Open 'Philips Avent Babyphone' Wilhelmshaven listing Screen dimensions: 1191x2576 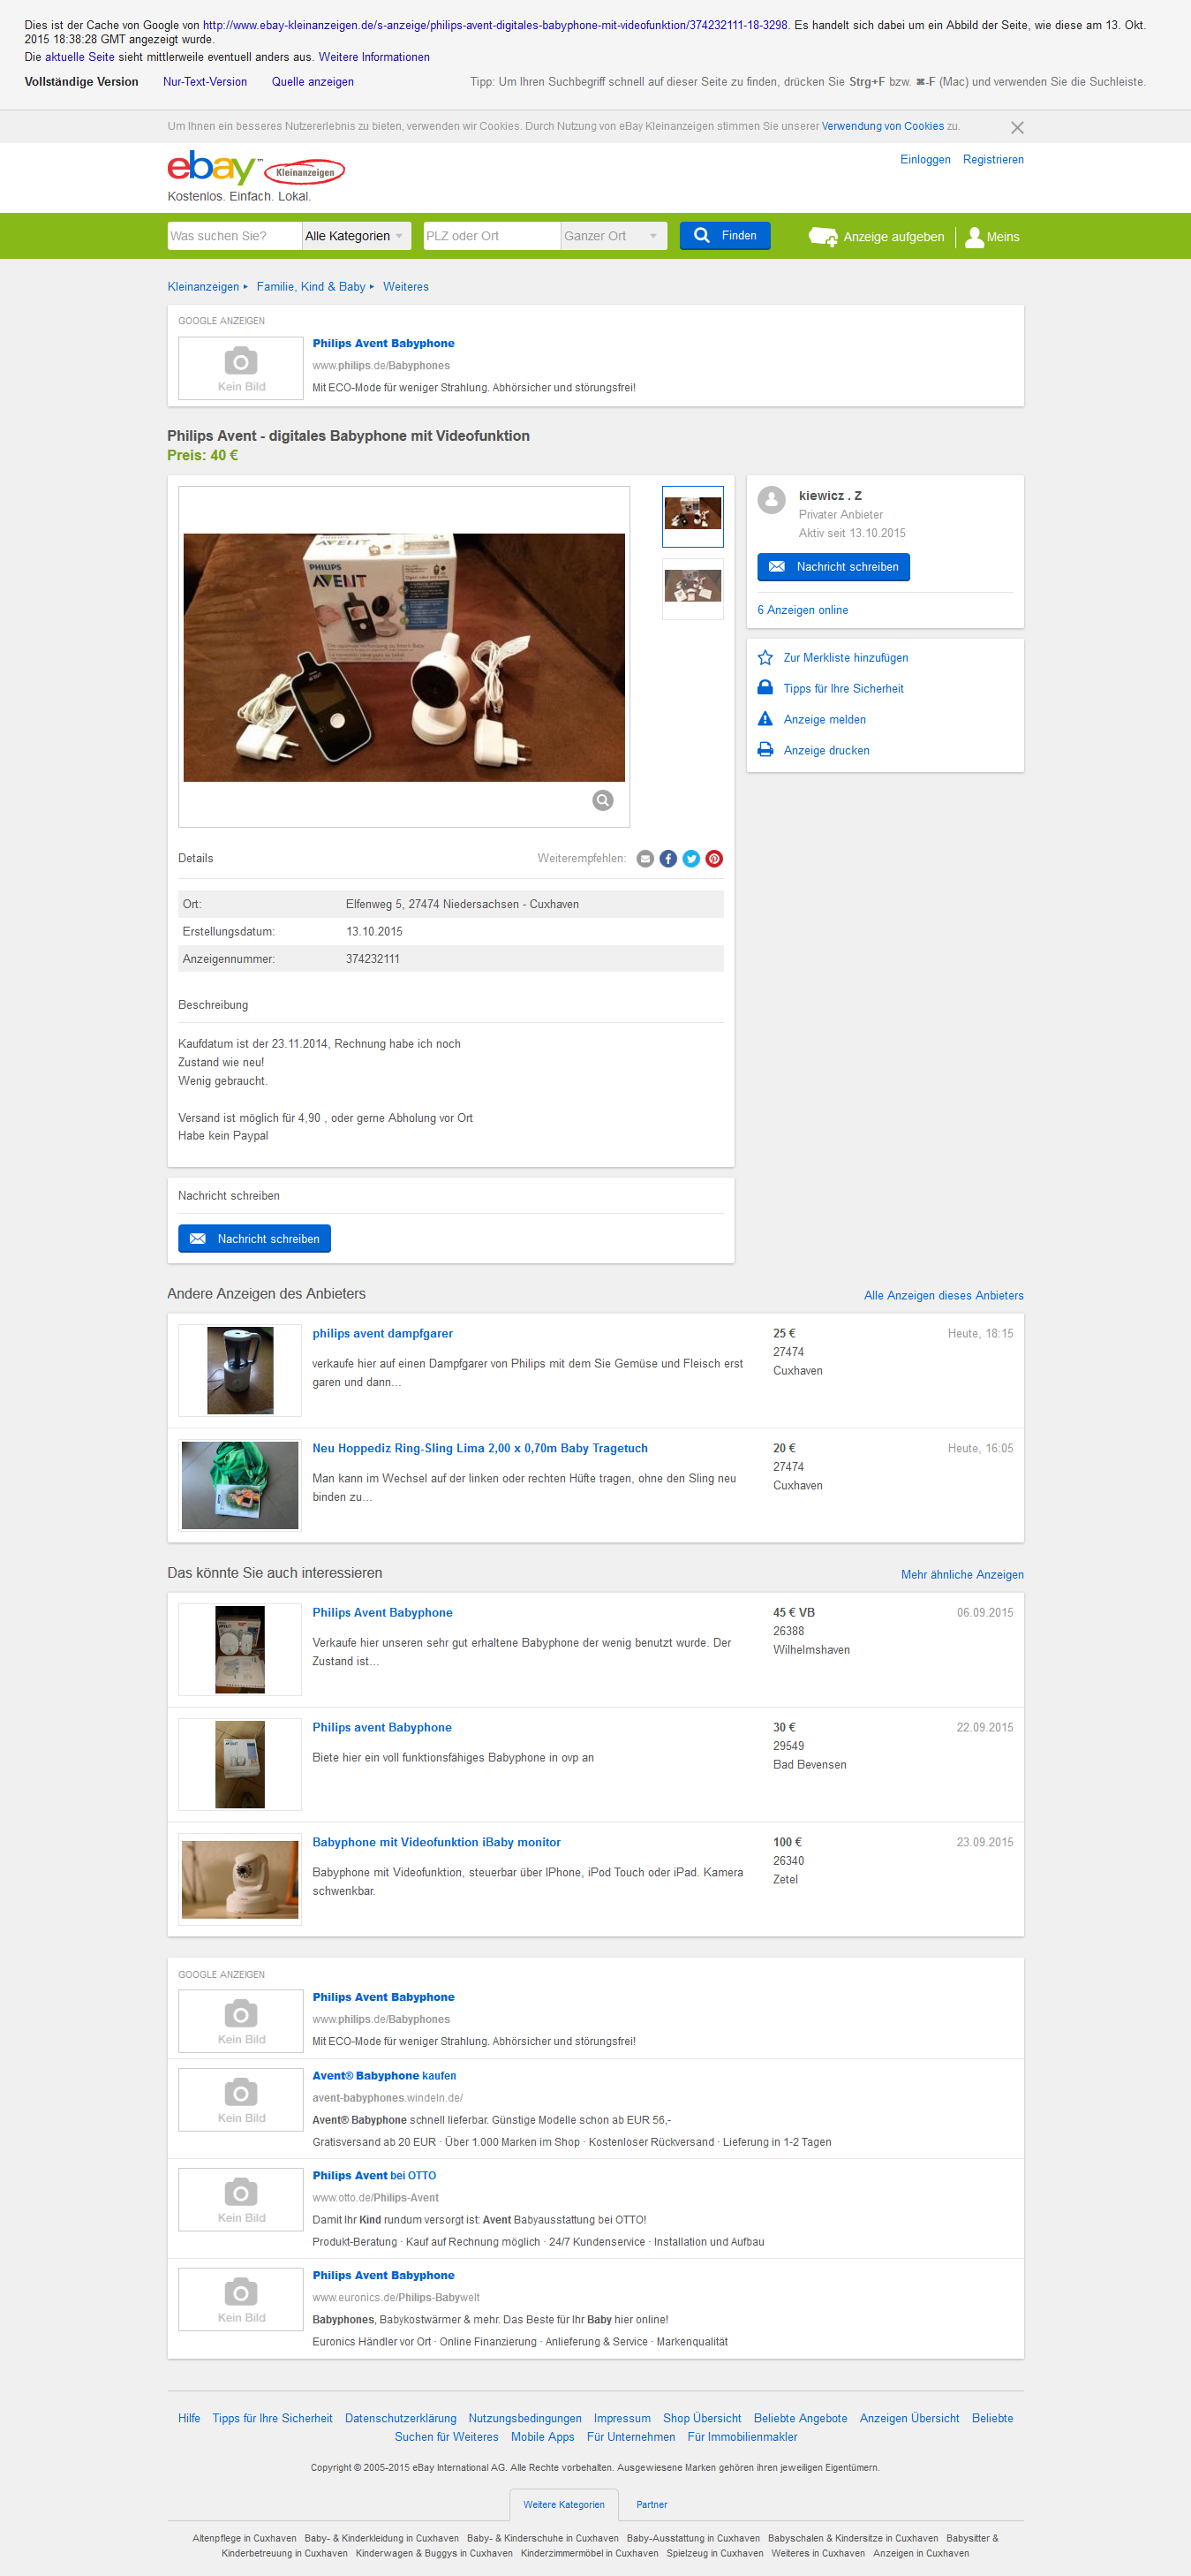click(382, 1613)
